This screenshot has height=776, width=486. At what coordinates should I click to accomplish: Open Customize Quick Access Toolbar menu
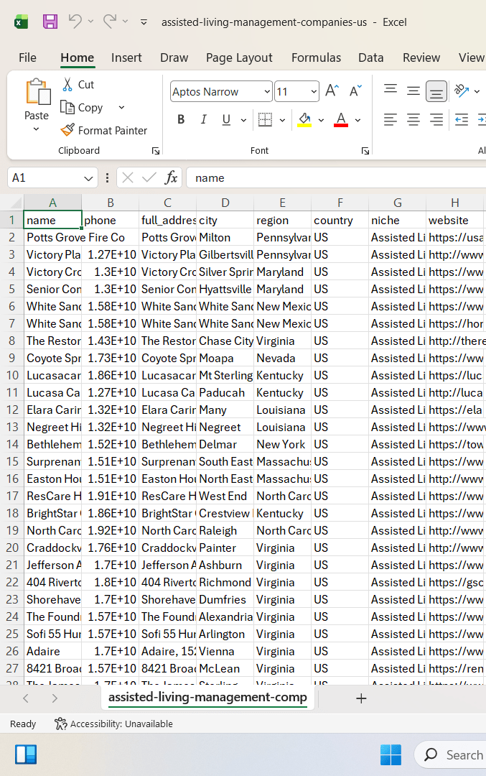click(x=144, y=22)
